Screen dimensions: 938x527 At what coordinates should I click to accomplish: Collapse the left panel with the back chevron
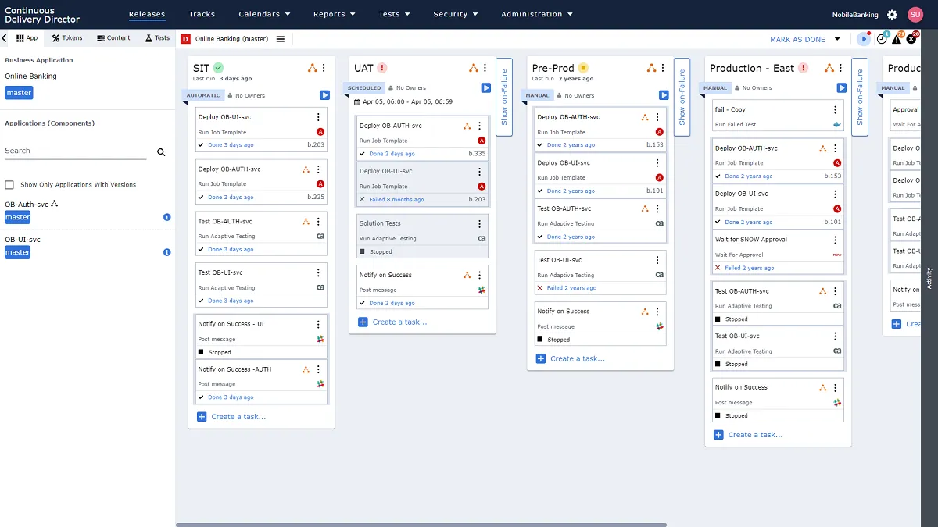click(x=5, y=37)
